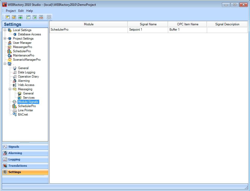
Task: Click the red arrow toolbar icon
Action: pyautogui.click(x=41, y=17)
